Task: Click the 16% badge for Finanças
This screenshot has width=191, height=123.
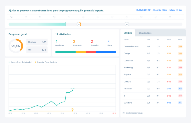Action: point(180,89)
